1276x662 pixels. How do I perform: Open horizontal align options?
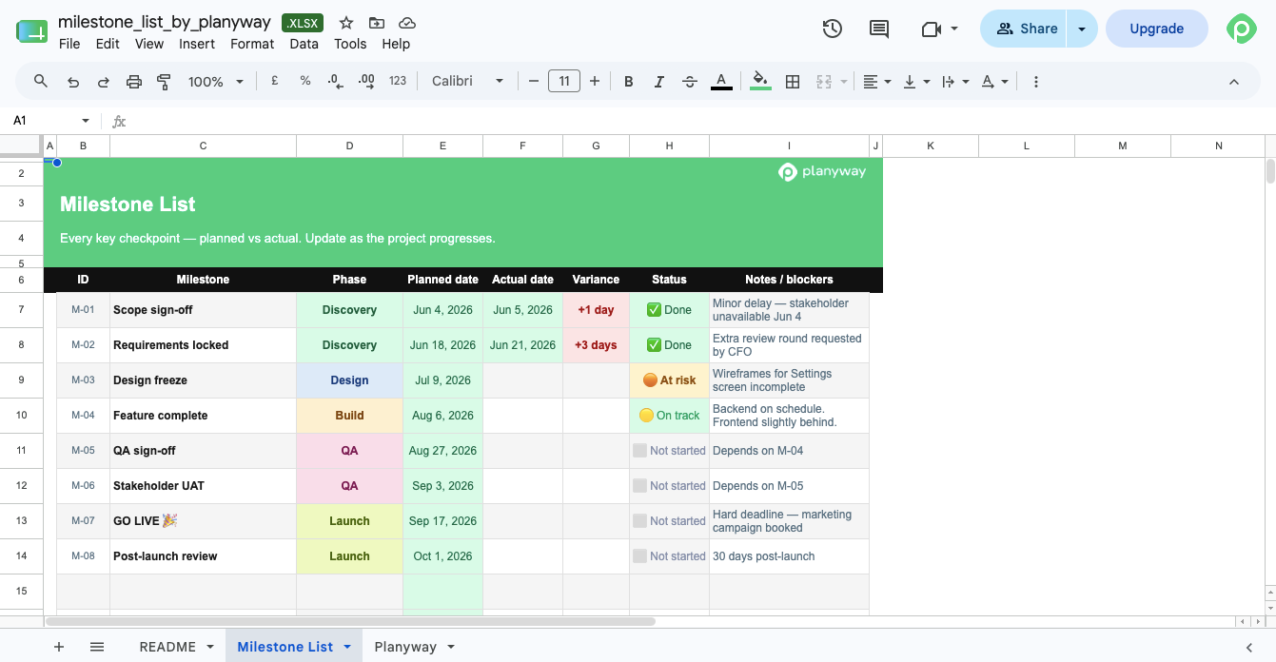(877, 82)
